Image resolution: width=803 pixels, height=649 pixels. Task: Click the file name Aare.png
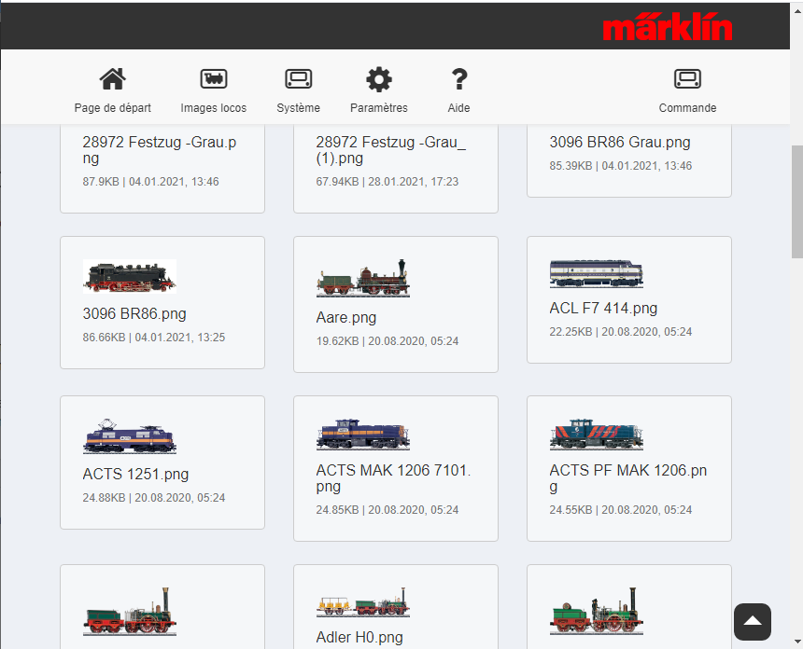[346, 318]
